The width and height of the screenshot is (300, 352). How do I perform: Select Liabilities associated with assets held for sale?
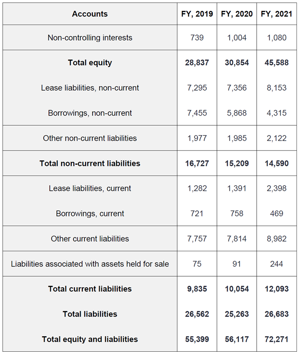coord(90,264)
